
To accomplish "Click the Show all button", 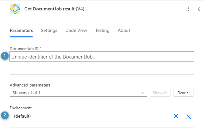I will click(160, 93).
